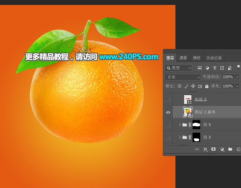The image size is (241, 188).
Task: Create a new layer icon
Action: tap(239, 149)
